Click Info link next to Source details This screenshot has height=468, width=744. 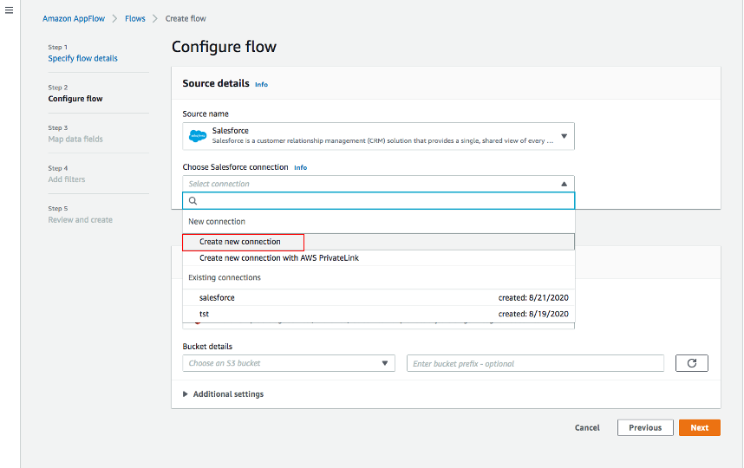[x=261, y=85]
